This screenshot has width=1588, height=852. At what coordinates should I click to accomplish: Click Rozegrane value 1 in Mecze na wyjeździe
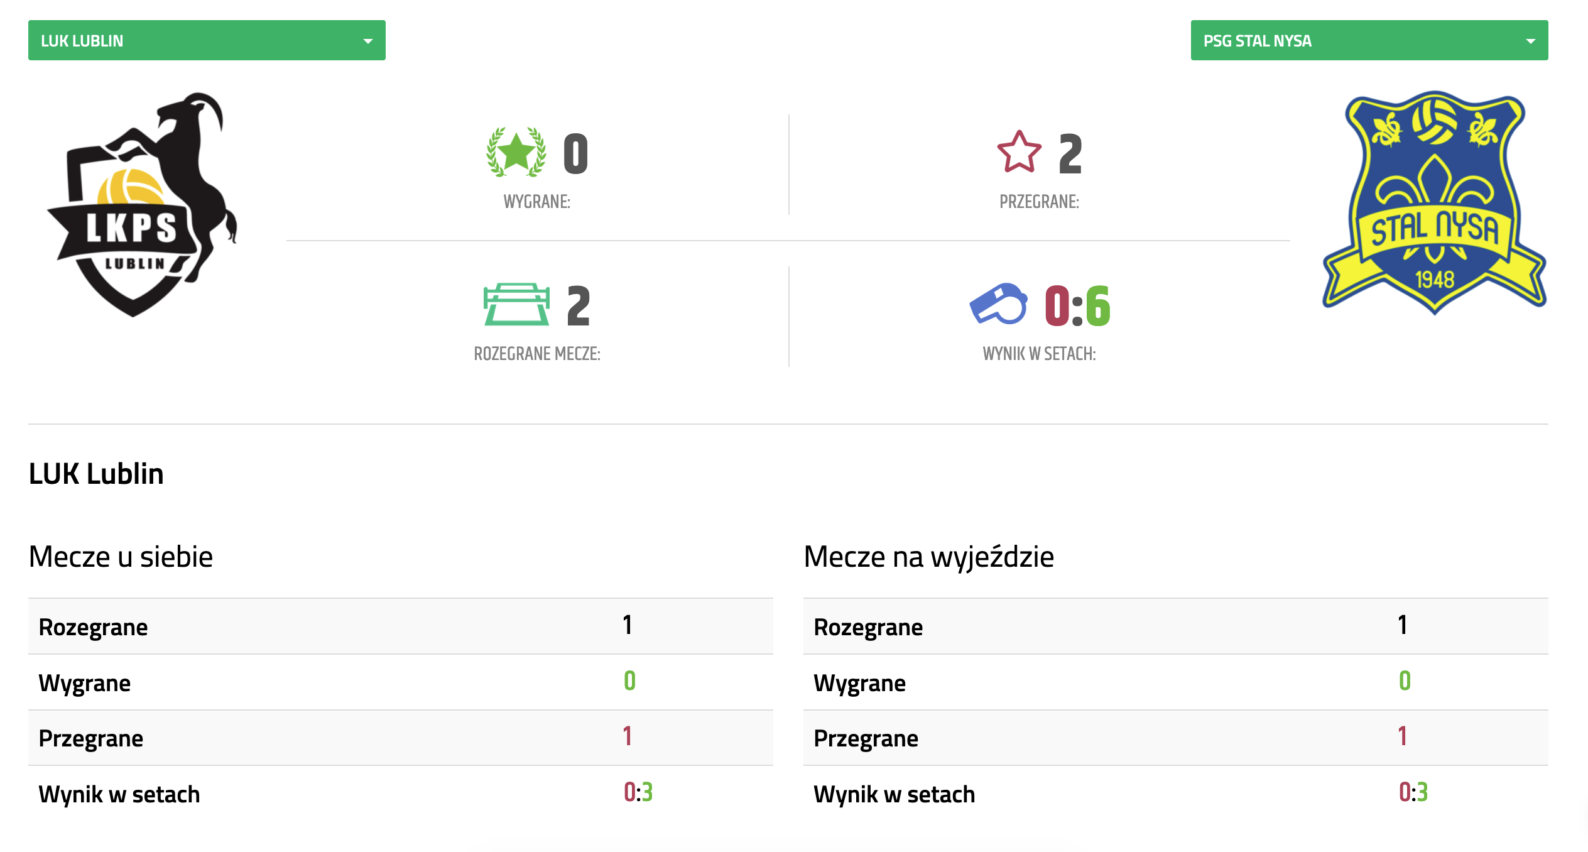click(1403, 625)
